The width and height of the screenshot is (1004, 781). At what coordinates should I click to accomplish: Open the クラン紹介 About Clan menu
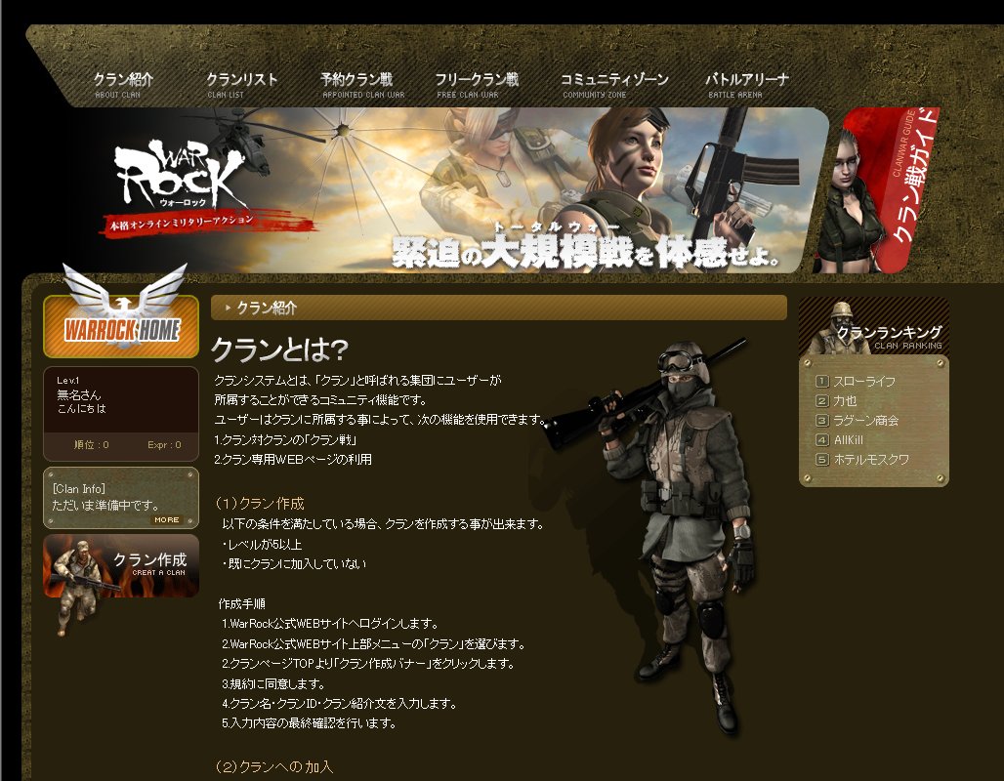pyautogui.click(x=124, y=85)
